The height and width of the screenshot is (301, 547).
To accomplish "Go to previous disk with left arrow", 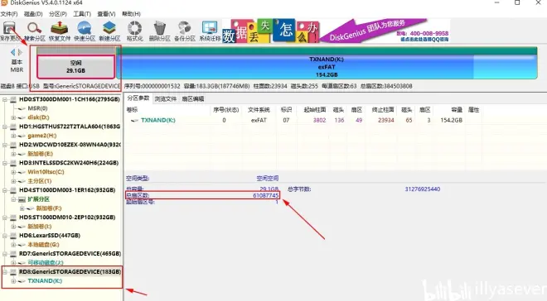I will coord(13,52).
